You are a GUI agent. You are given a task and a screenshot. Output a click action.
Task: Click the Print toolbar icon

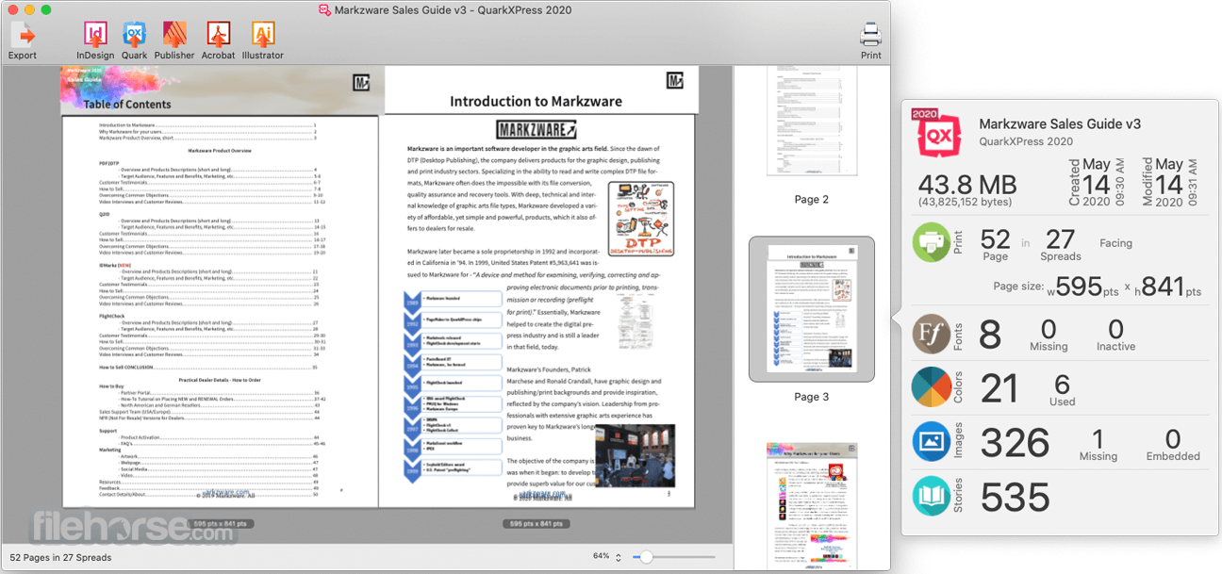(x=870, y=36)
